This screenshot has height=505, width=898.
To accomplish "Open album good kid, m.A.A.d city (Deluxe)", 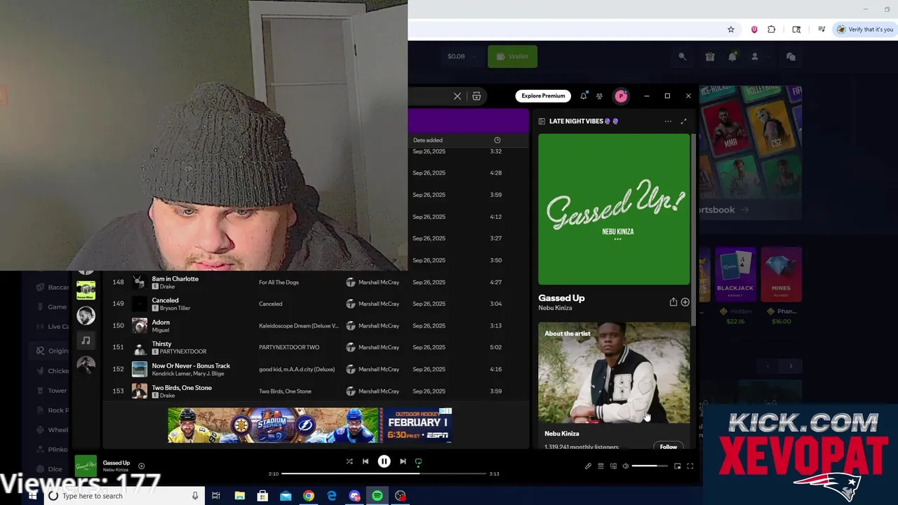I will 297,369.
